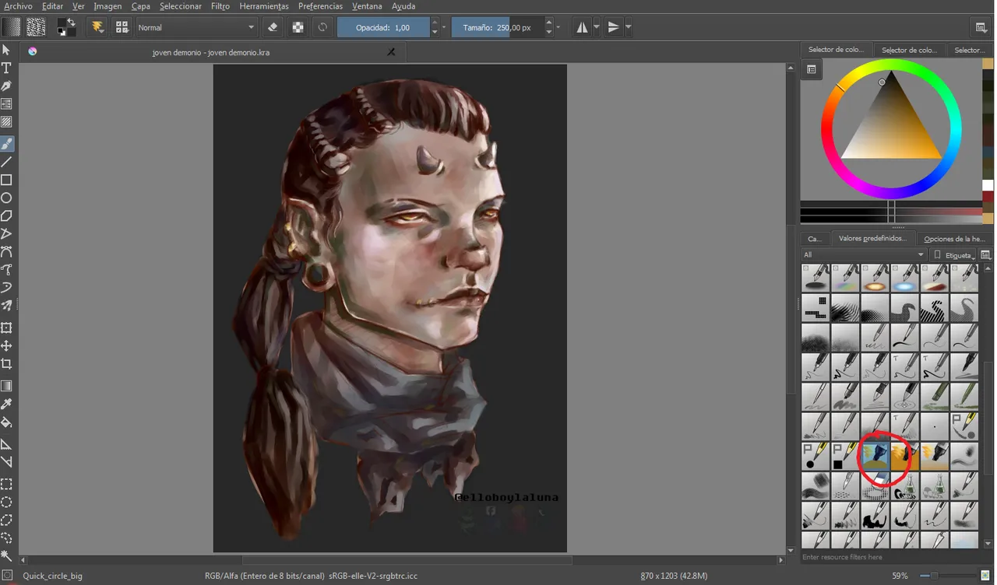
Task: Toggle preserve alpha checkerboard button
Action: (298, 27)
